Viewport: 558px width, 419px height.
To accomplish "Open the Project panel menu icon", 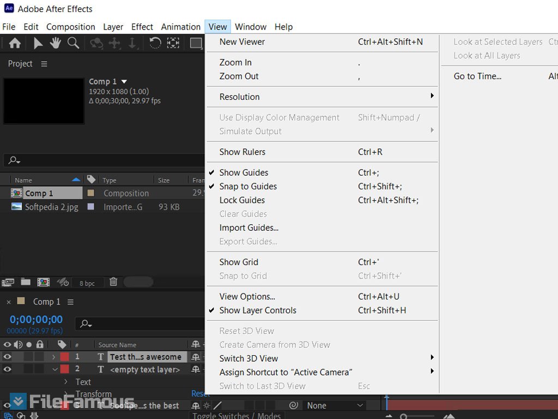I will tap(44, 64).
